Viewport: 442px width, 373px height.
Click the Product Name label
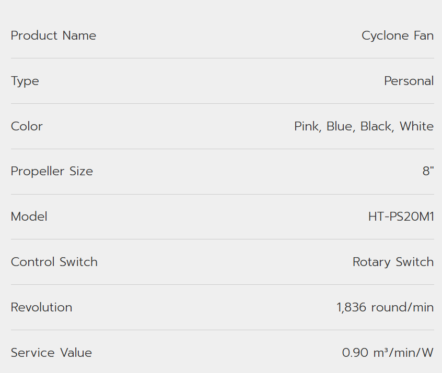(x=53, y=35)
